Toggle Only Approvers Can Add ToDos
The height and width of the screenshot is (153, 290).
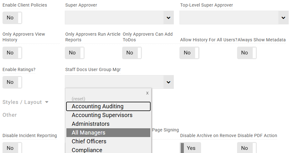[132, 53]
